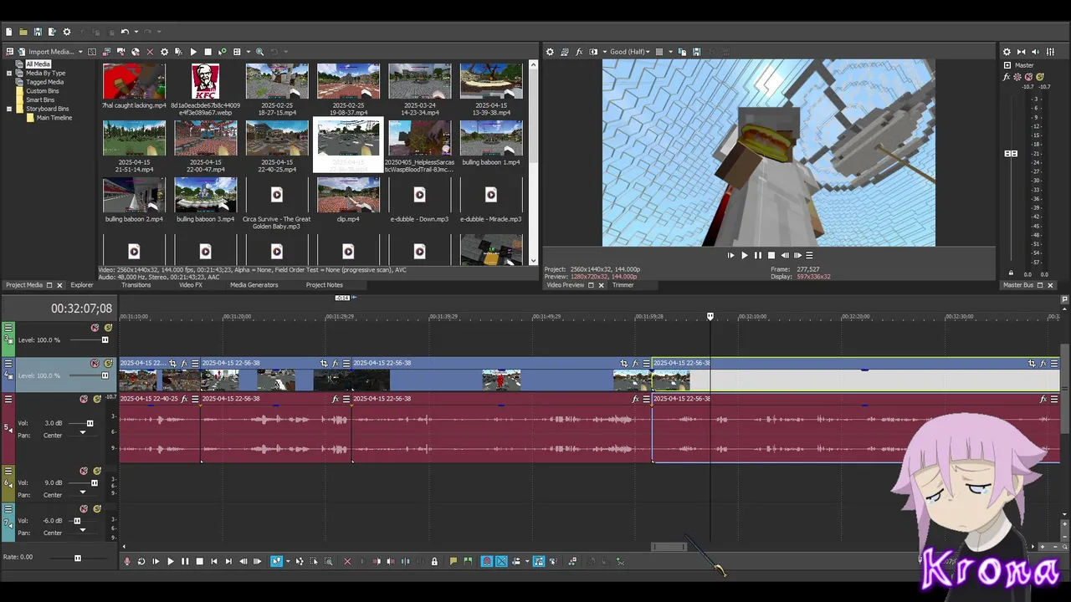The width and height of the screenshot is (1071, 602).
Task: Switch to the Project Notes tab
Action: (x=325, y=285)
